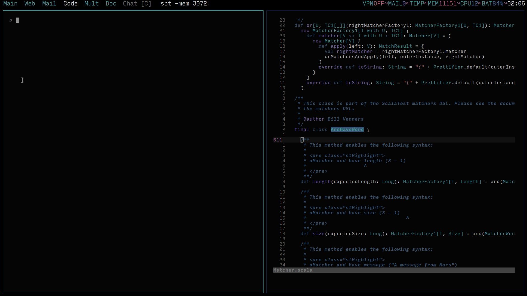
Task: Click the sbt -mem 3072 window title
Action: click(x=184, y=4)
